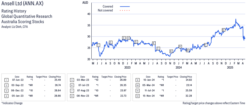Click closing price 26.35
The height and width of the screenshot is (105, 248).
click(123, 85)
